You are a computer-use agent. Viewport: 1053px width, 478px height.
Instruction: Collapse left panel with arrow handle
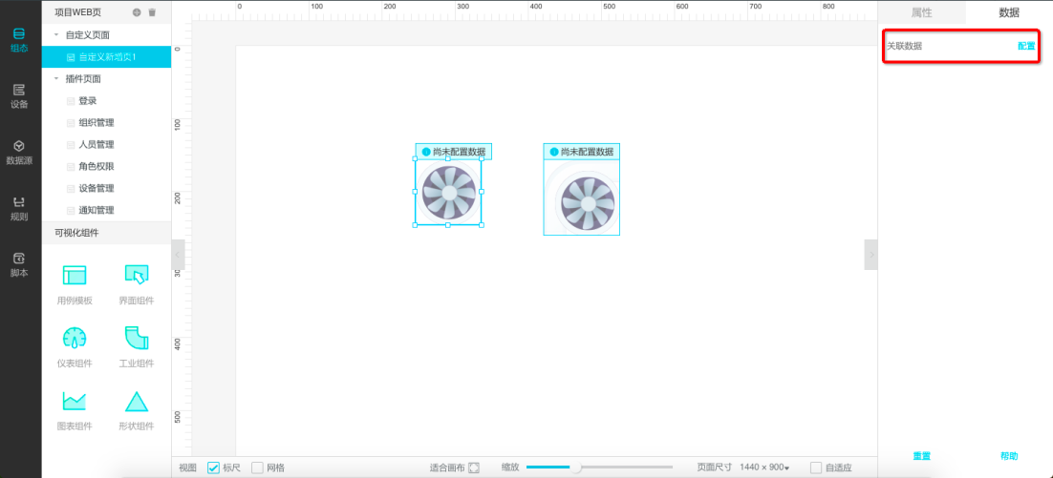[178, 254]
